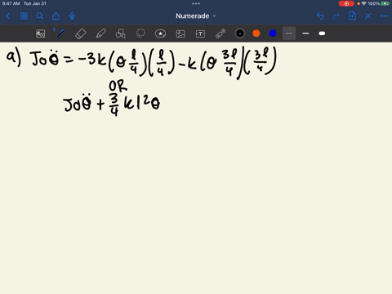Tap the 9:47 AM clock
This screenshot has width=392, height=294.
(x=11, y=3)
